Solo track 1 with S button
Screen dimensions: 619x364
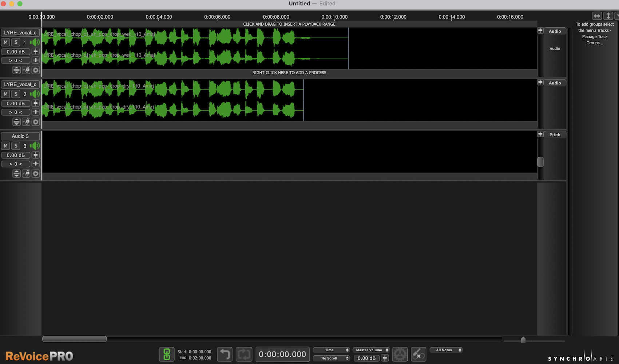[x=16, y=42]
